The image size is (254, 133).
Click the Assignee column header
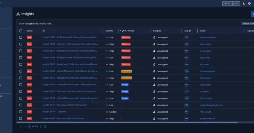click(157, 31)
